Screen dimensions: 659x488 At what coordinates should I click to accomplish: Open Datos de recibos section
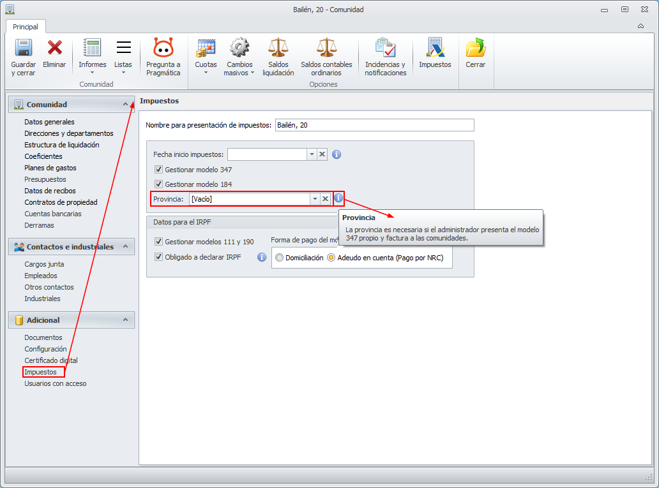(50, 191)
